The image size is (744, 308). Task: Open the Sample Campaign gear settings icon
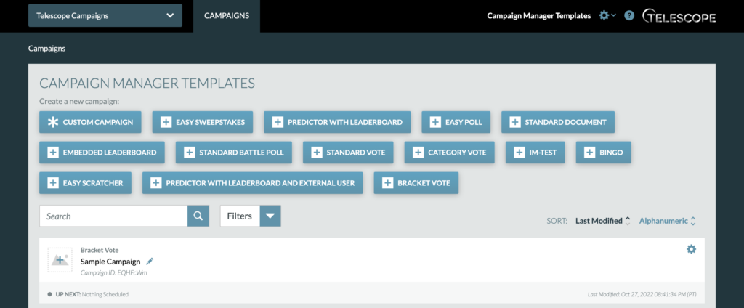pos(691,249)
